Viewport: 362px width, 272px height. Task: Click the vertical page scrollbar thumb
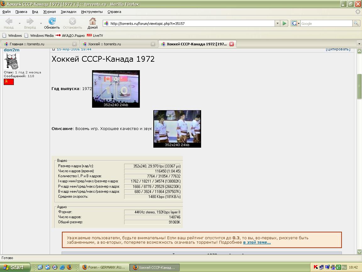(359, 86)
